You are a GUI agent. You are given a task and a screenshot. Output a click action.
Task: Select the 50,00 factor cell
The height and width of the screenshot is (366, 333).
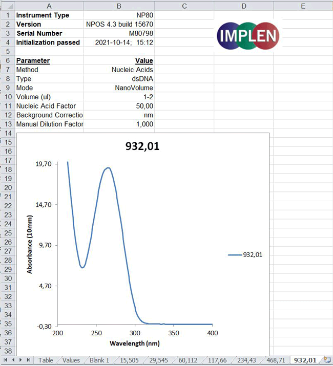[119, 106]
